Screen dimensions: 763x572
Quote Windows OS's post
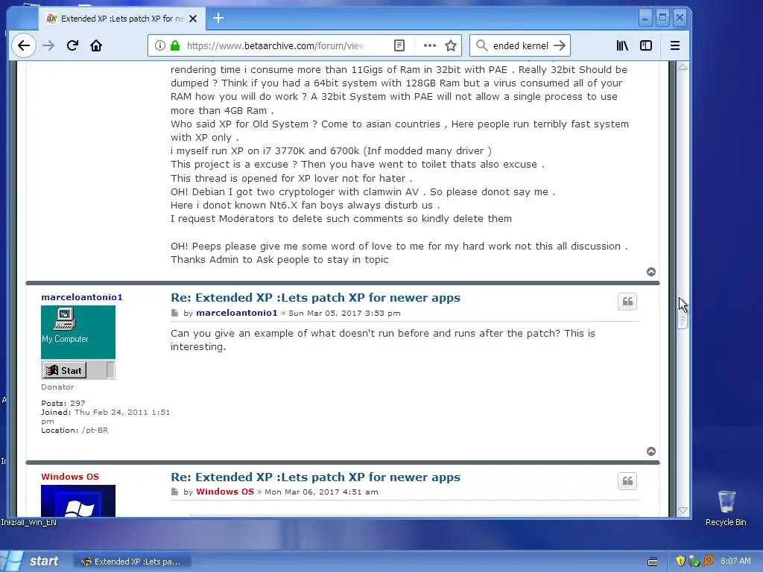[627, 481]
